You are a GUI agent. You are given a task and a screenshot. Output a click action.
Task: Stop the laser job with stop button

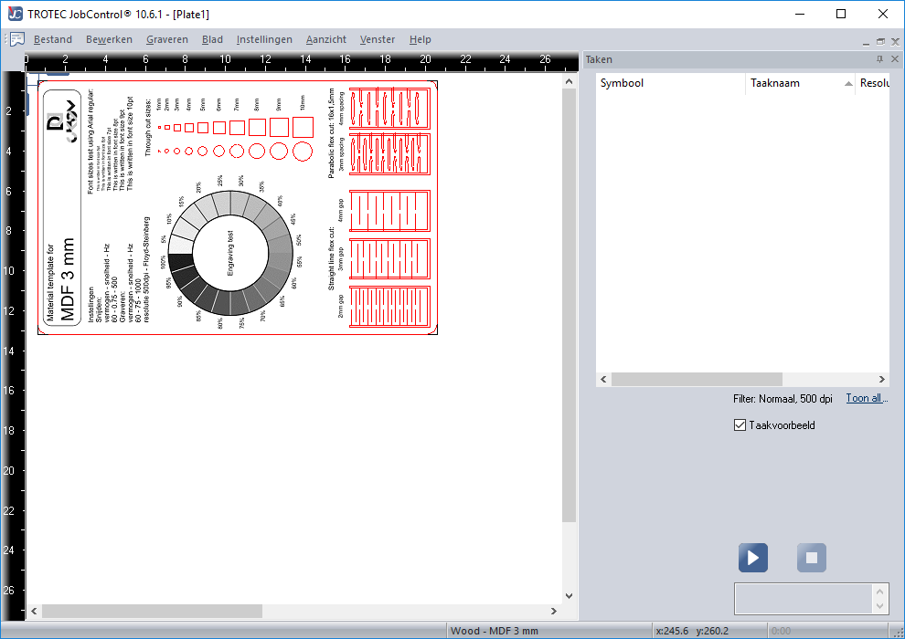click(812, 557)
